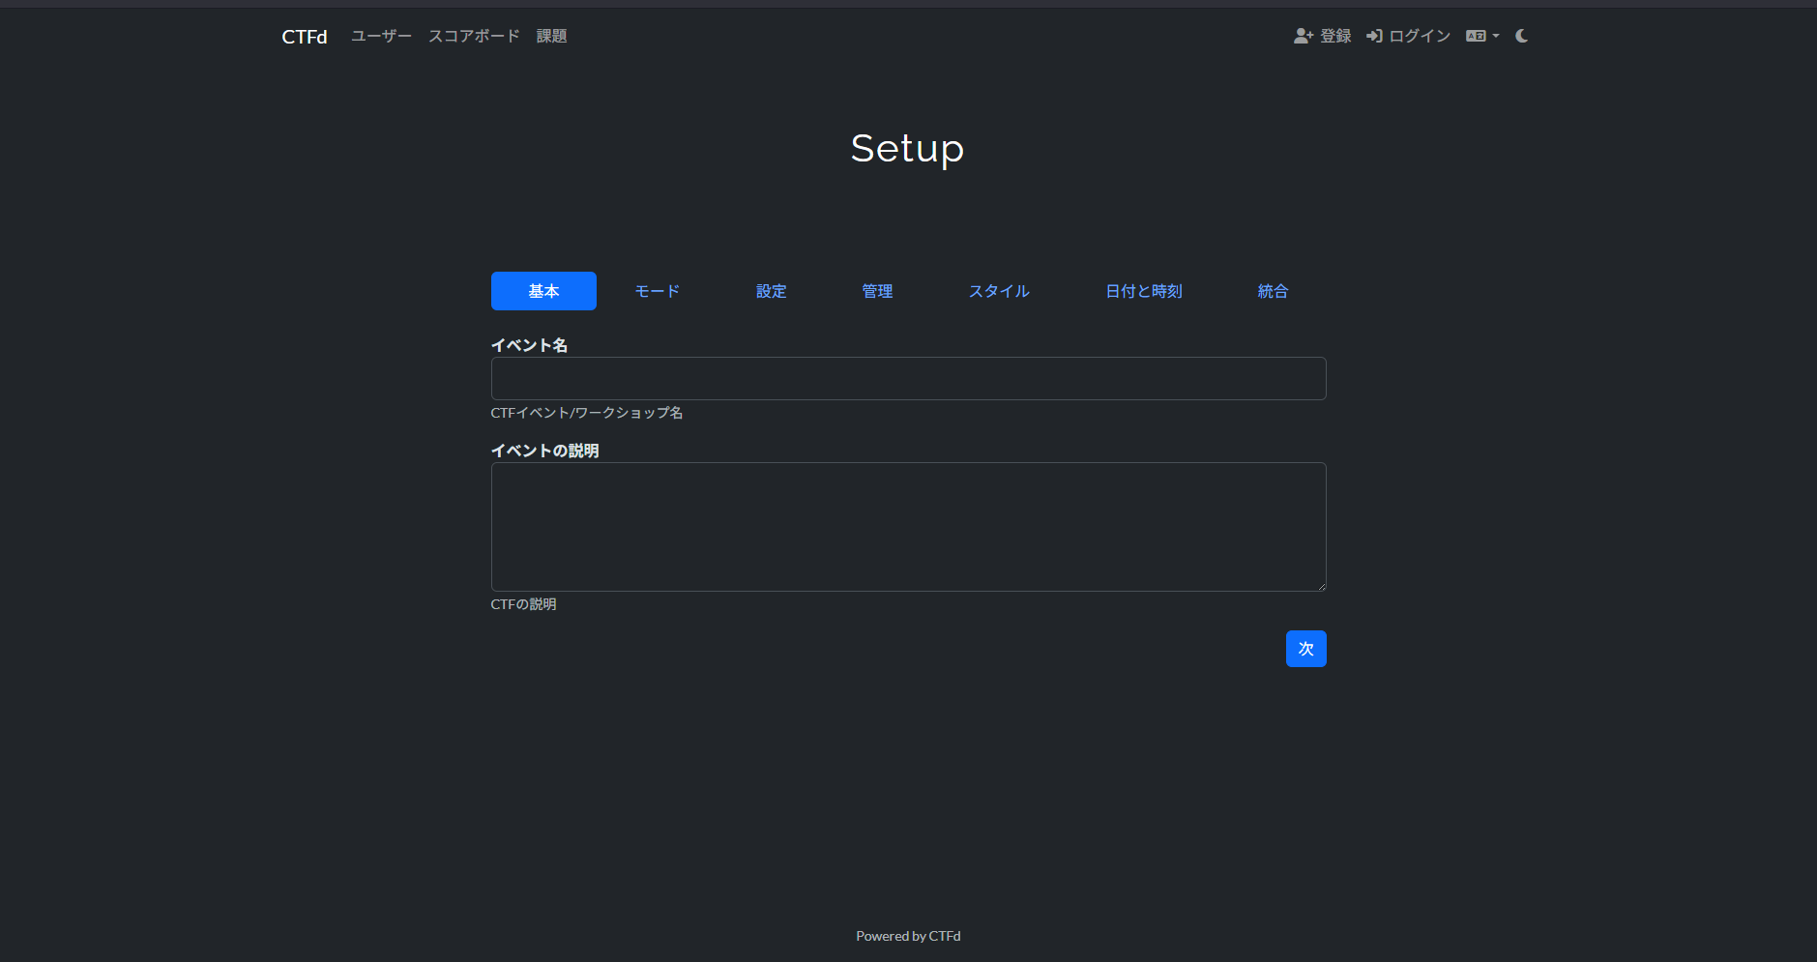Open the スタイル tab
1817x962 pixels.
(999, 291)
